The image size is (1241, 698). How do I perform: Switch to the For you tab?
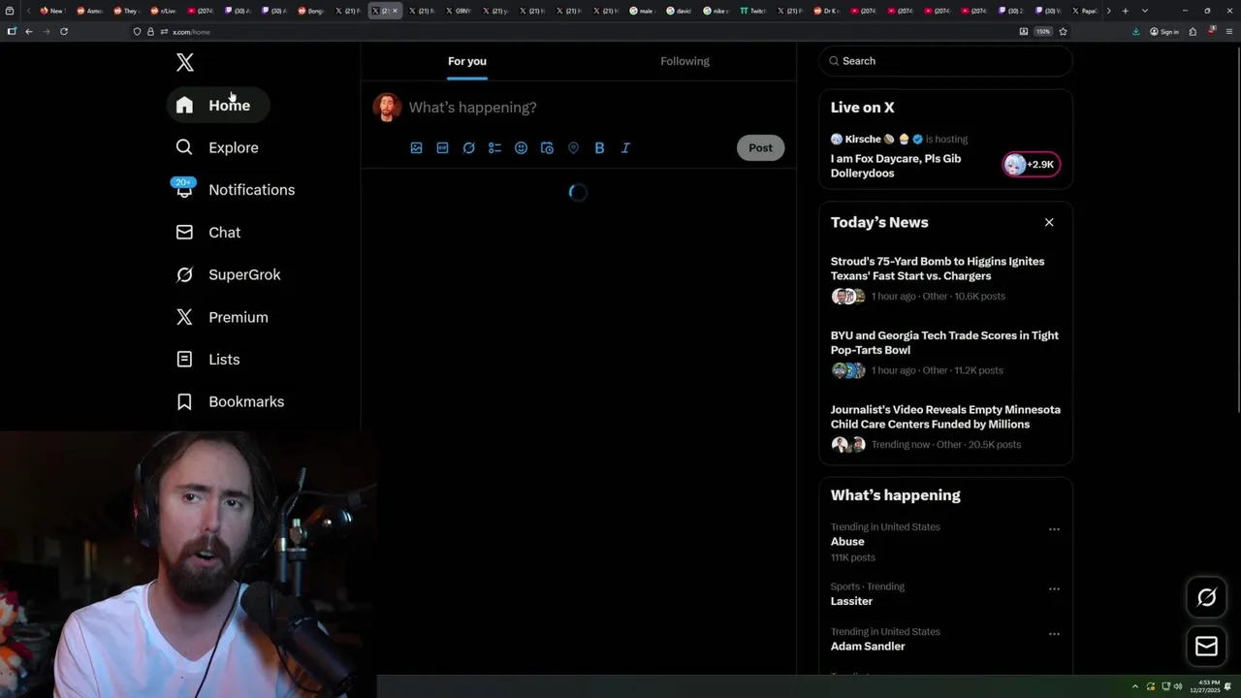coord(467,61)
